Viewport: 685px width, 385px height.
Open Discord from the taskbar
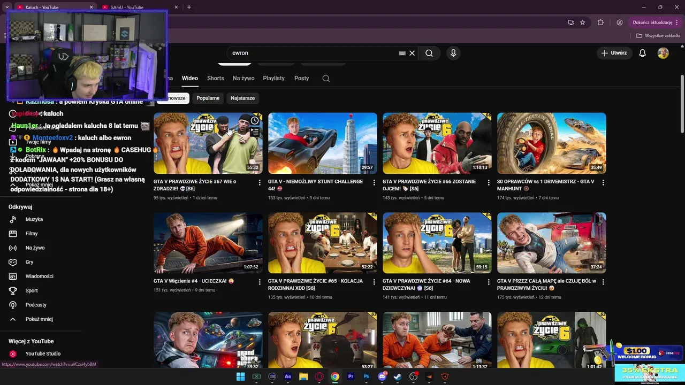(382, 376)
